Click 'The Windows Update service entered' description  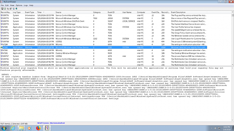tap(188, 36)
